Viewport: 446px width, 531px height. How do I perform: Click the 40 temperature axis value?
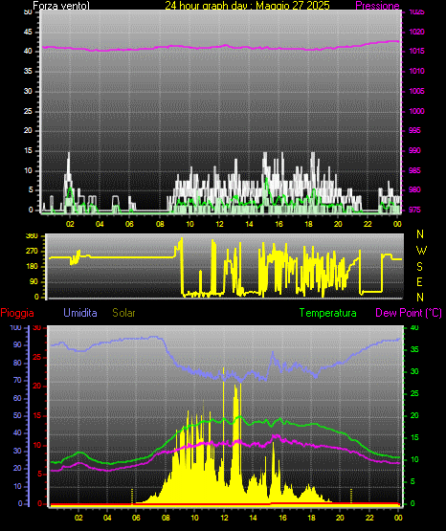tap(414, 327)
